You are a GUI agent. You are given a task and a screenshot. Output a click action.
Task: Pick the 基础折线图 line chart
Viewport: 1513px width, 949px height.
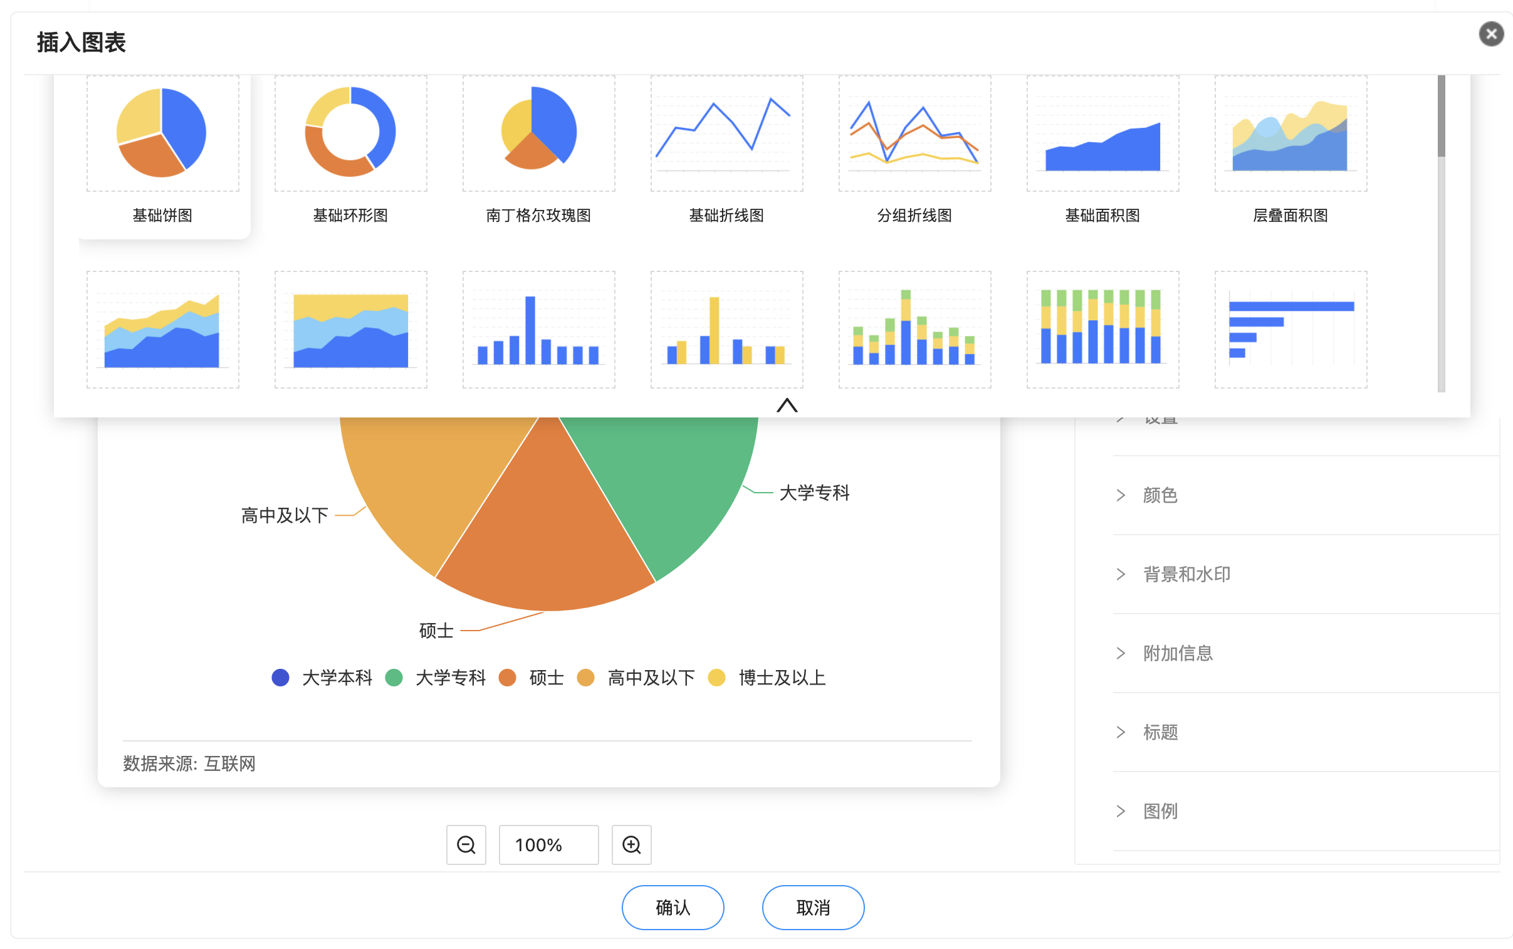(x=726, y=150)
